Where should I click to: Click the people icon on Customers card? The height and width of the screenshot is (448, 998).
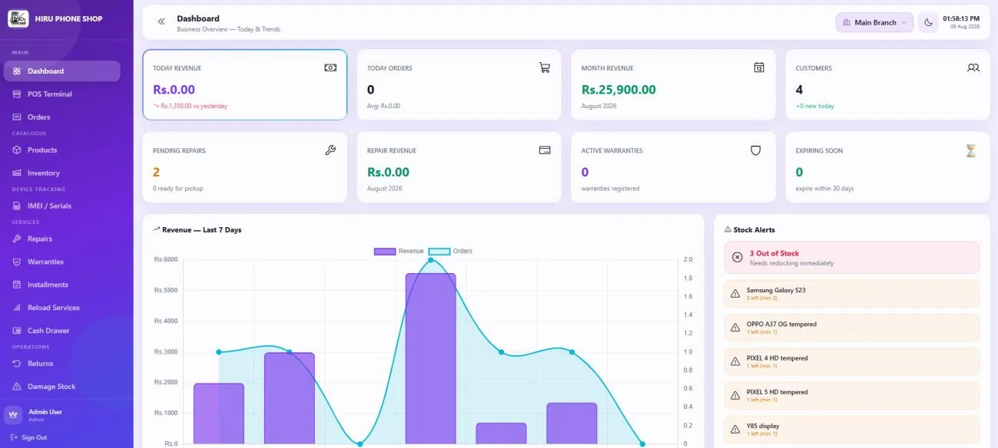pyautogui.click(x=973, y=68)
